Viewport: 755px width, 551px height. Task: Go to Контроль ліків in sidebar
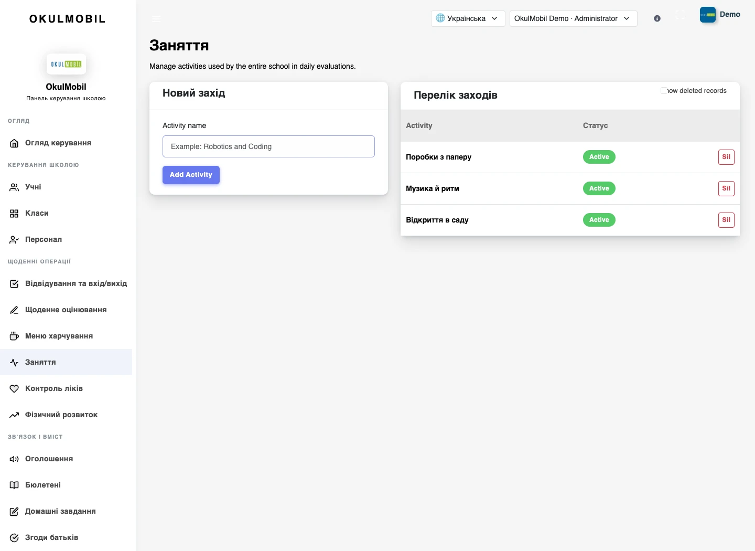click(x=66, y=388)
